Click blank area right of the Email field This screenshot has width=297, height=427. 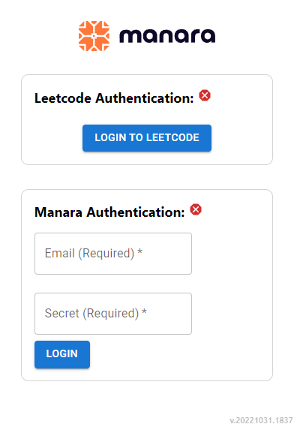[232, 254]
